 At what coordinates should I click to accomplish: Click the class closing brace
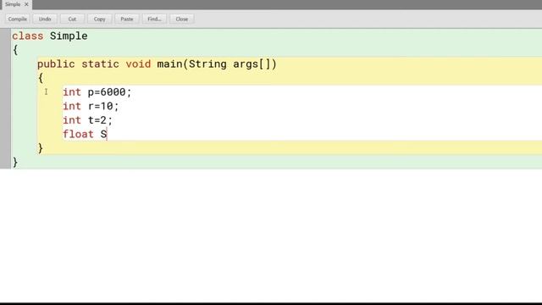(15, 162)
